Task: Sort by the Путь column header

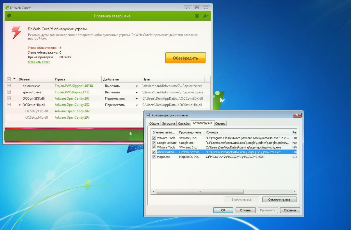Action: 172,79
